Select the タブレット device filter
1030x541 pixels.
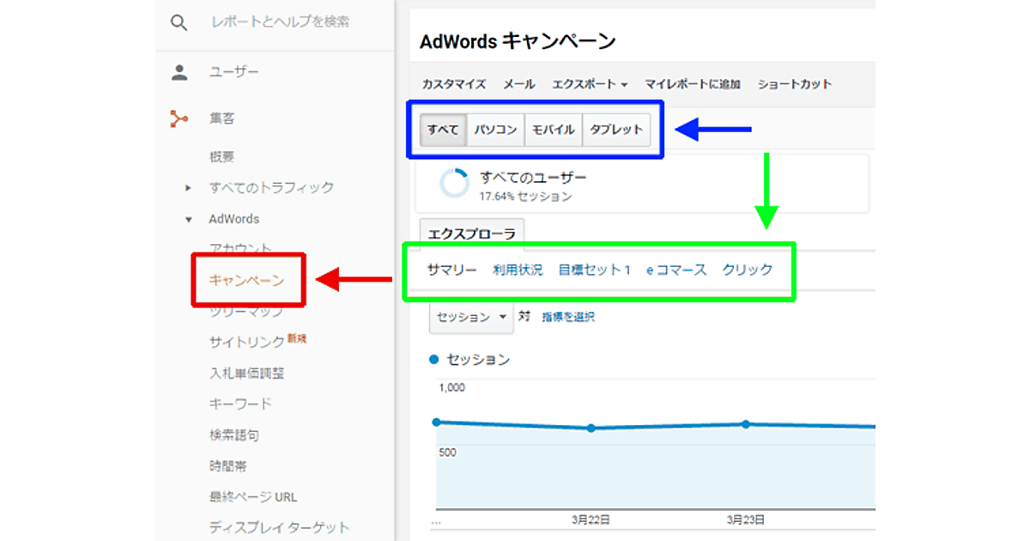(x=616, y=130)
